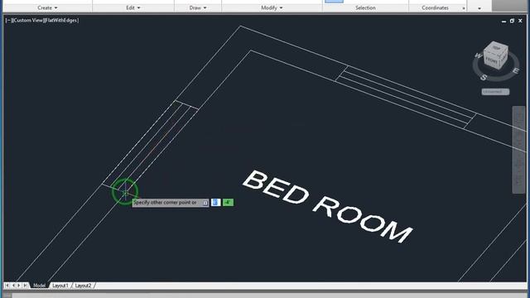Click the 'Specify other corner point or' prompt
Screen dimensions: 530x298
[165, 202]
